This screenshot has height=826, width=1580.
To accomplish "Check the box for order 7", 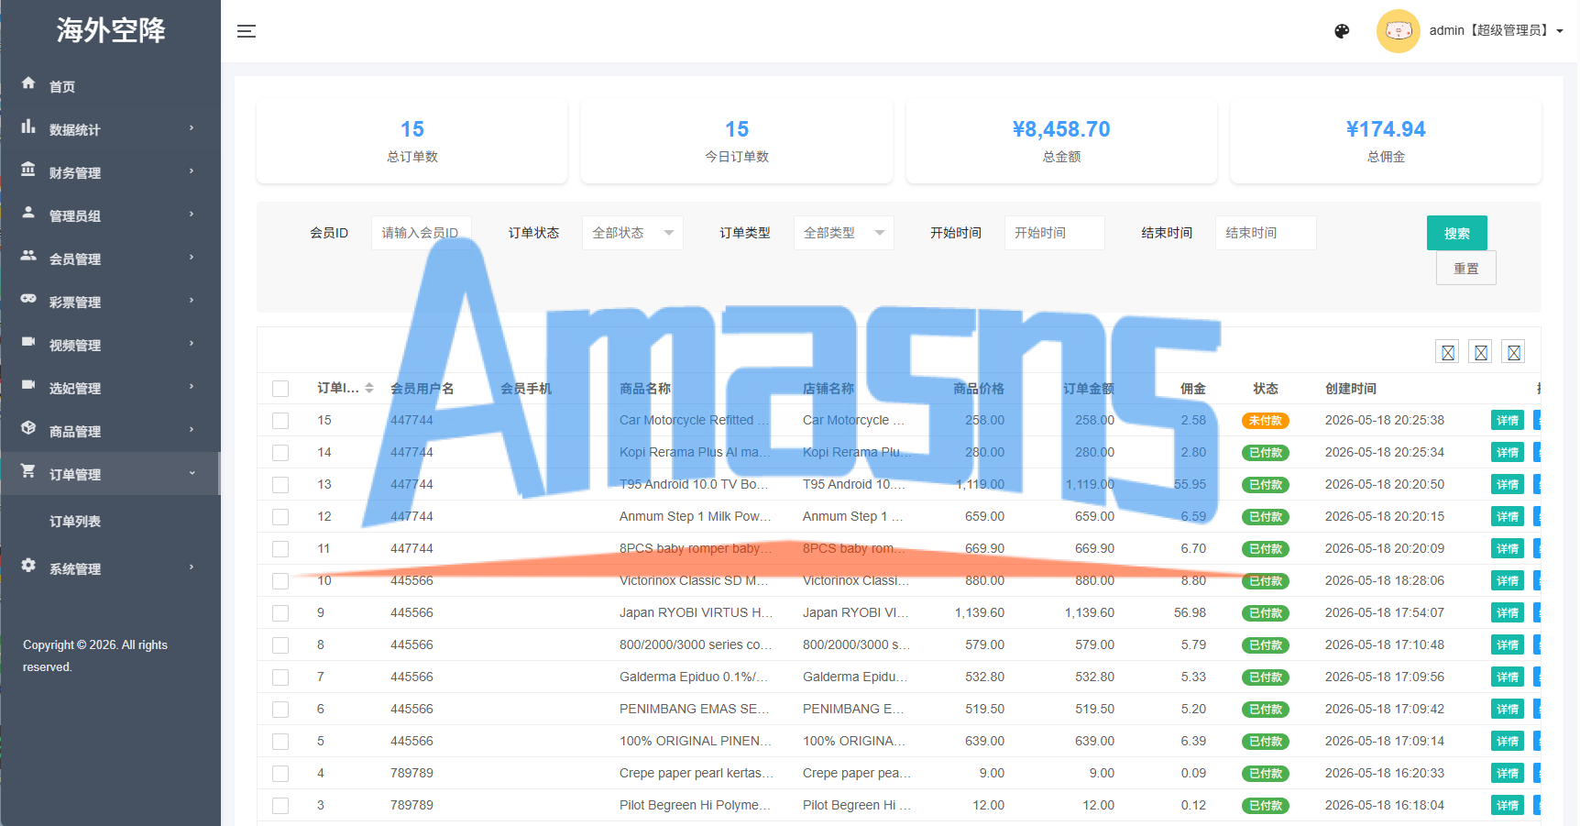I will click(280, 677).
